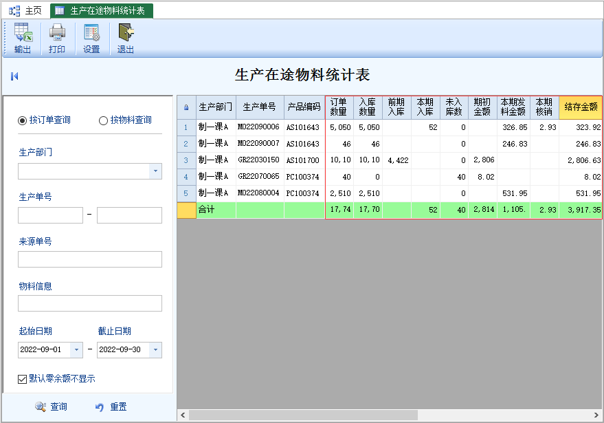604x423 pixels.
Task: Click the horizontal scrollbar right arrow
Action: point(596,415)
